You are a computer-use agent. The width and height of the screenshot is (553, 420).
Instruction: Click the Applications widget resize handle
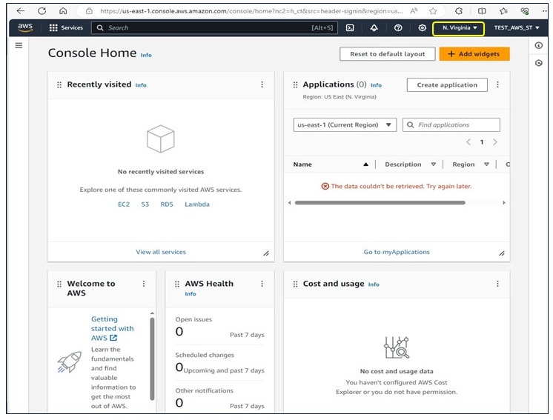502,253
